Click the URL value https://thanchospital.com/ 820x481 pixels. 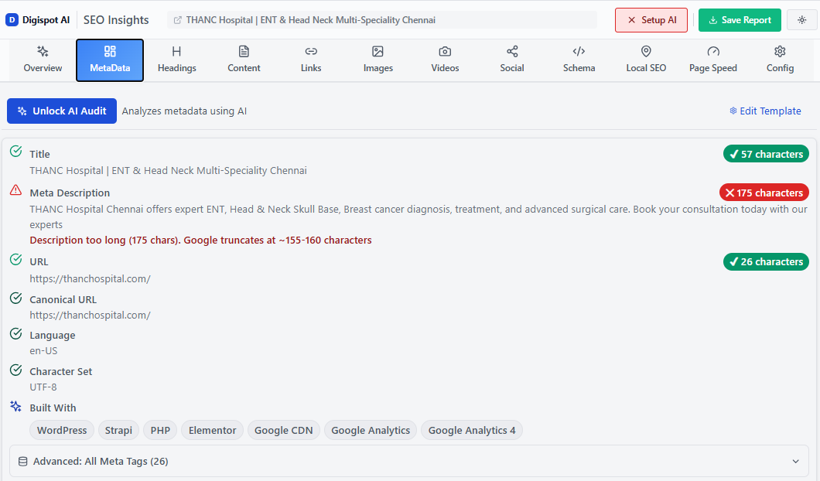(90, 278)
